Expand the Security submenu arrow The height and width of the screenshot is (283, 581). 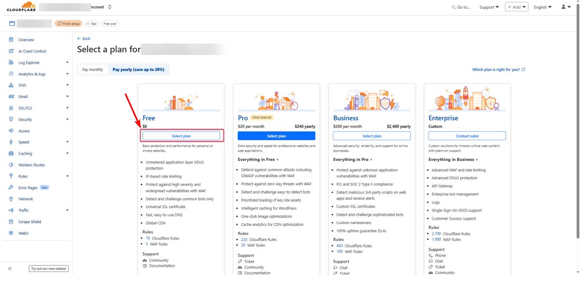pos(68,119)
